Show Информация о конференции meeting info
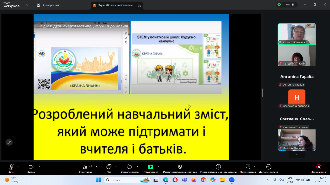This screenshot has height=185, width=330. tap(218, 167)
